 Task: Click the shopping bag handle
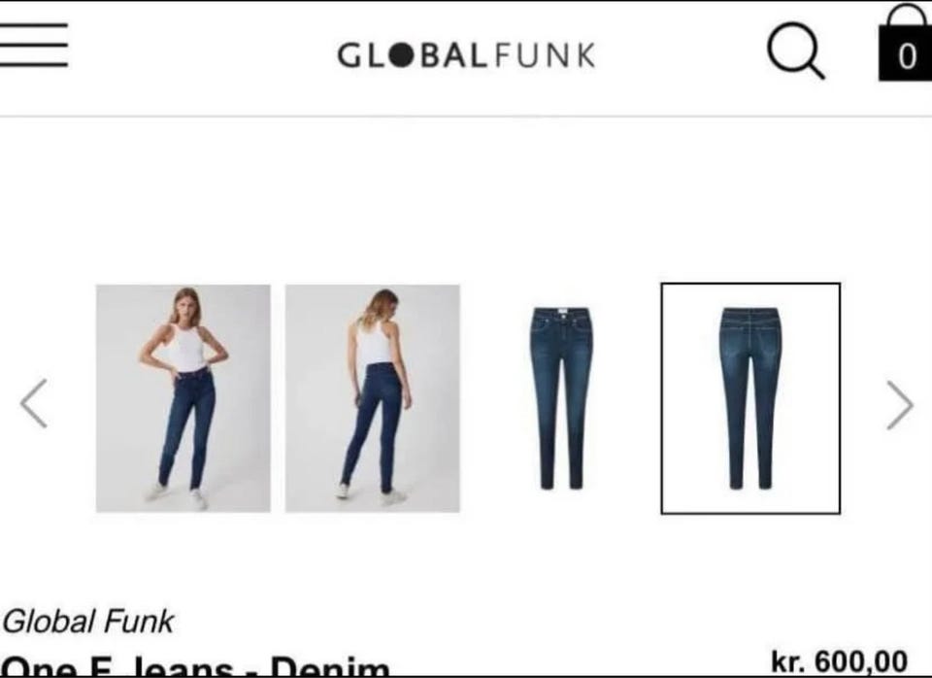point(906,15)
